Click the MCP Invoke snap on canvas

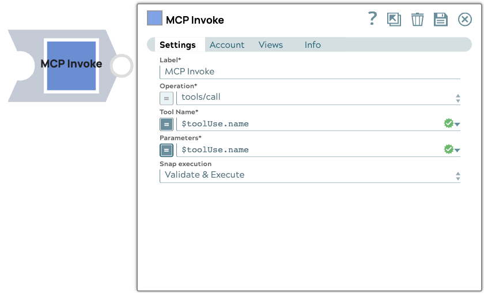[x=71, y=65]
